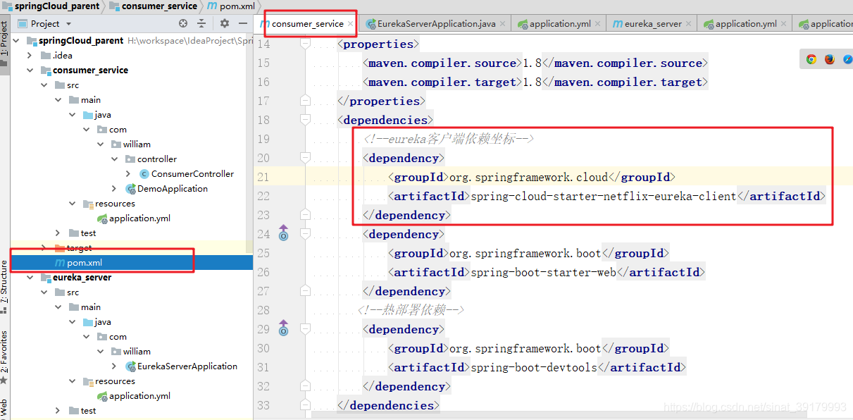The image size is (853, 420).
Task: Select the controller package in the tree
Action: (157, 159)
